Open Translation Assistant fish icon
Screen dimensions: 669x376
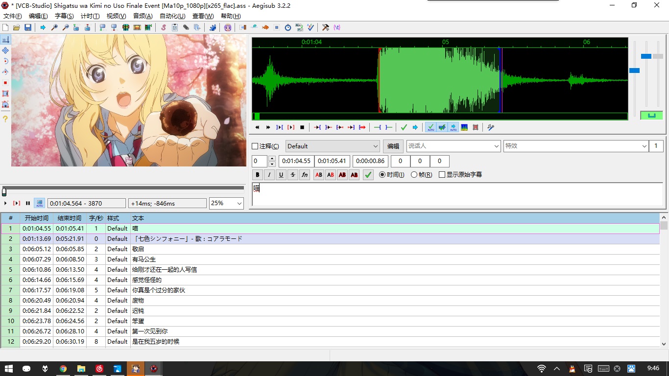[265, 27]
